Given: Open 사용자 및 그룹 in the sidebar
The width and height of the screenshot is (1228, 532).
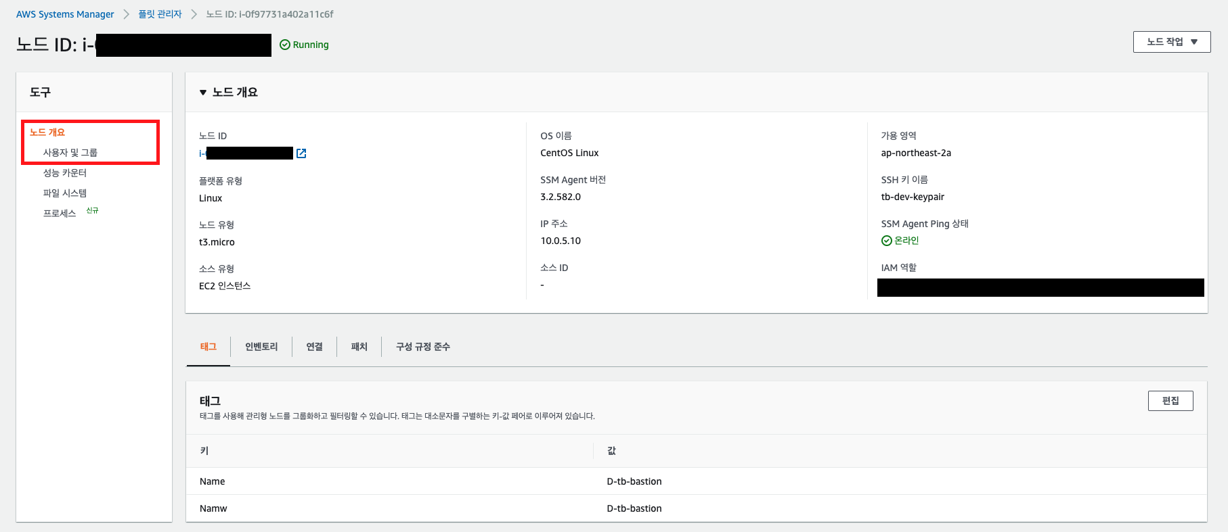Looking at the screenshot, I should [x=70, y=153].
